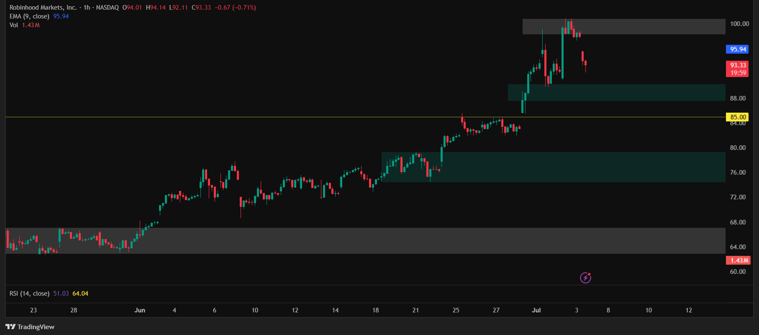Viewport: 759px width, 335px height.
Task: Click the 64.00 price scale value
Action: [x=738, y=247]
